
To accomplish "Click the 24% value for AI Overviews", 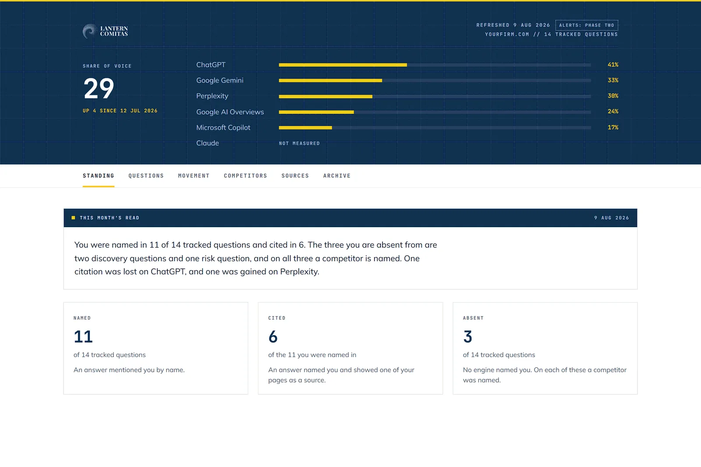I will (x=613, y=112).
